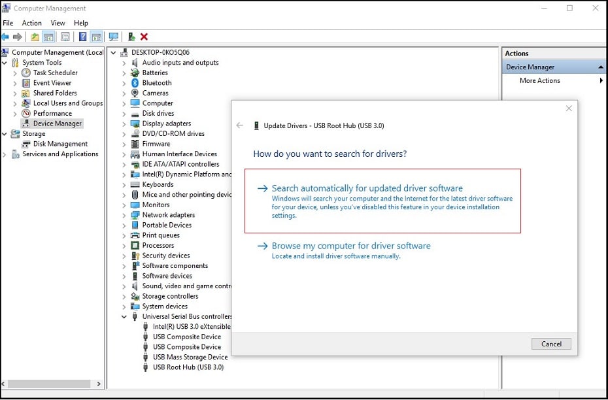Click the Local Users and Groups icon
Screen dimensions: 608x400
click(x=26, y=103)
